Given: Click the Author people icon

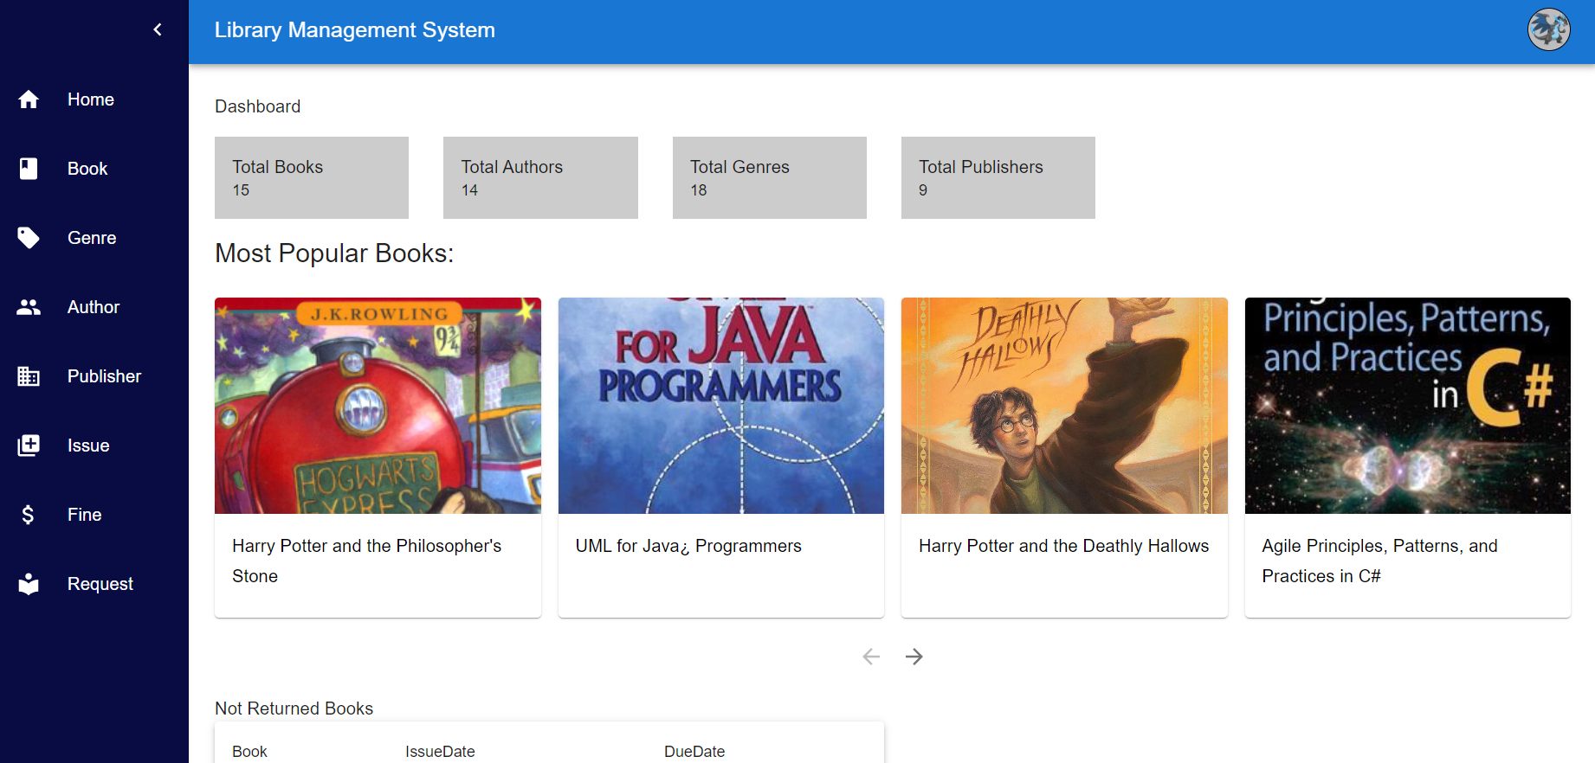Looking at the screenshot, I should (29, 307).
